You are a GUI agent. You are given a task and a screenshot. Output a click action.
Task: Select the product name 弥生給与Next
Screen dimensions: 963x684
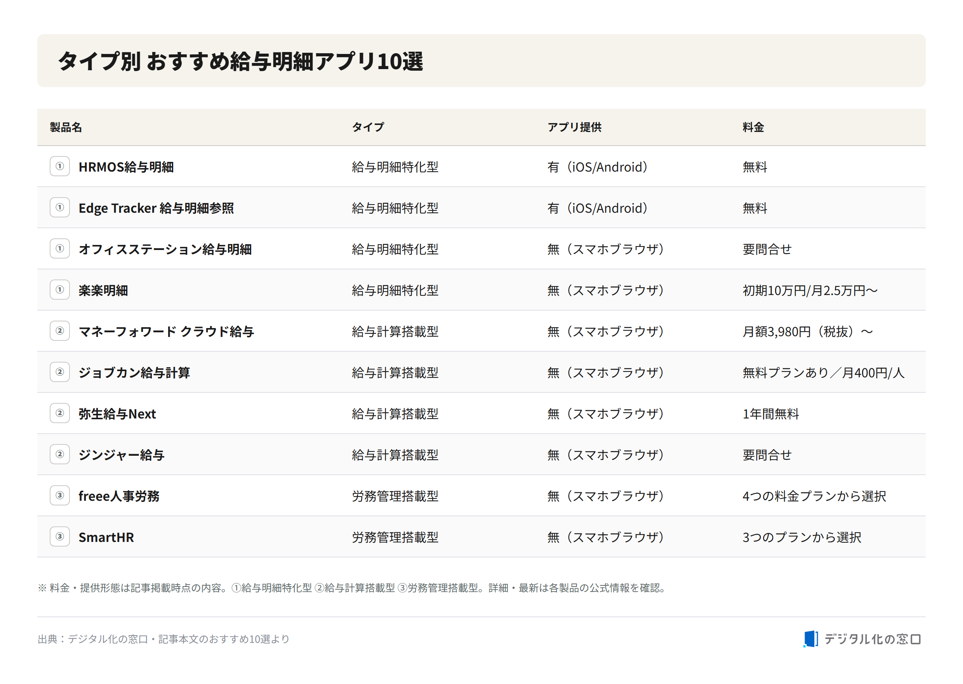(117, 414)
